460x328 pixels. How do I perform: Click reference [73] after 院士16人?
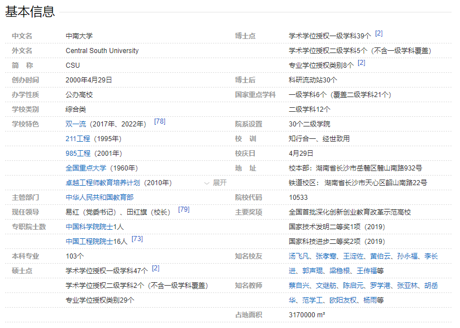coord(137,239)
